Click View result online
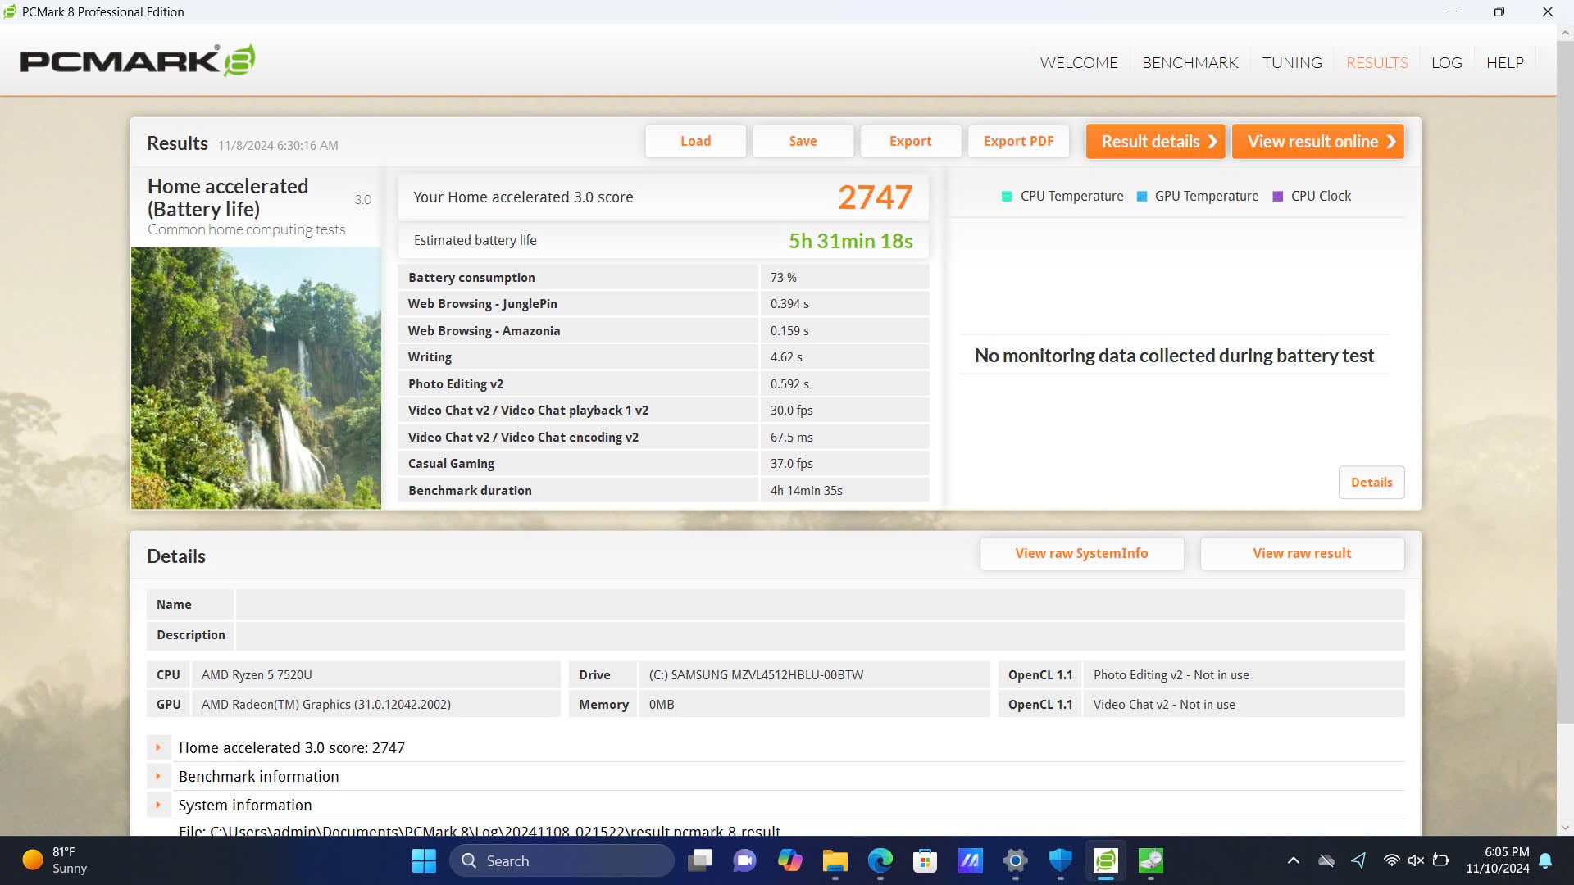The height and width of the screenshot is (885, 1574). click(x=1318, y=141)
